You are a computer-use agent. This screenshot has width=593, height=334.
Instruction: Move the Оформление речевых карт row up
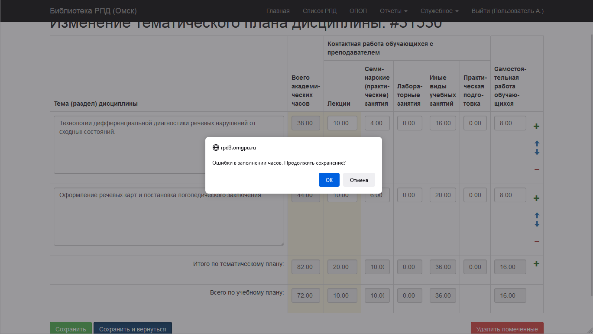pos(537,215)
